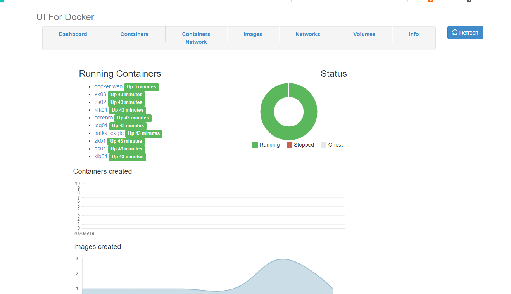Click the green Running legend swatch
511x294 pixels.
coord(255,145)
